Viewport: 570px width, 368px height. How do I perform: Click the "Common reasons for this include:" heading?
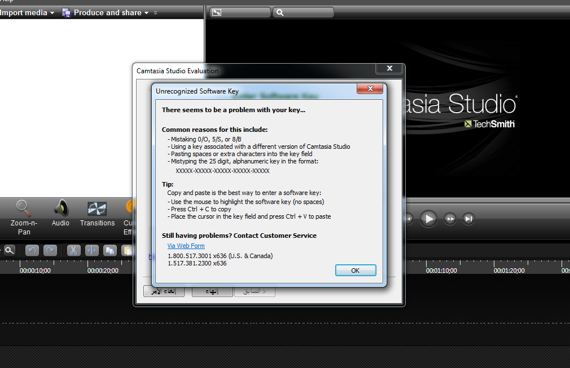(x=214, y=130)
